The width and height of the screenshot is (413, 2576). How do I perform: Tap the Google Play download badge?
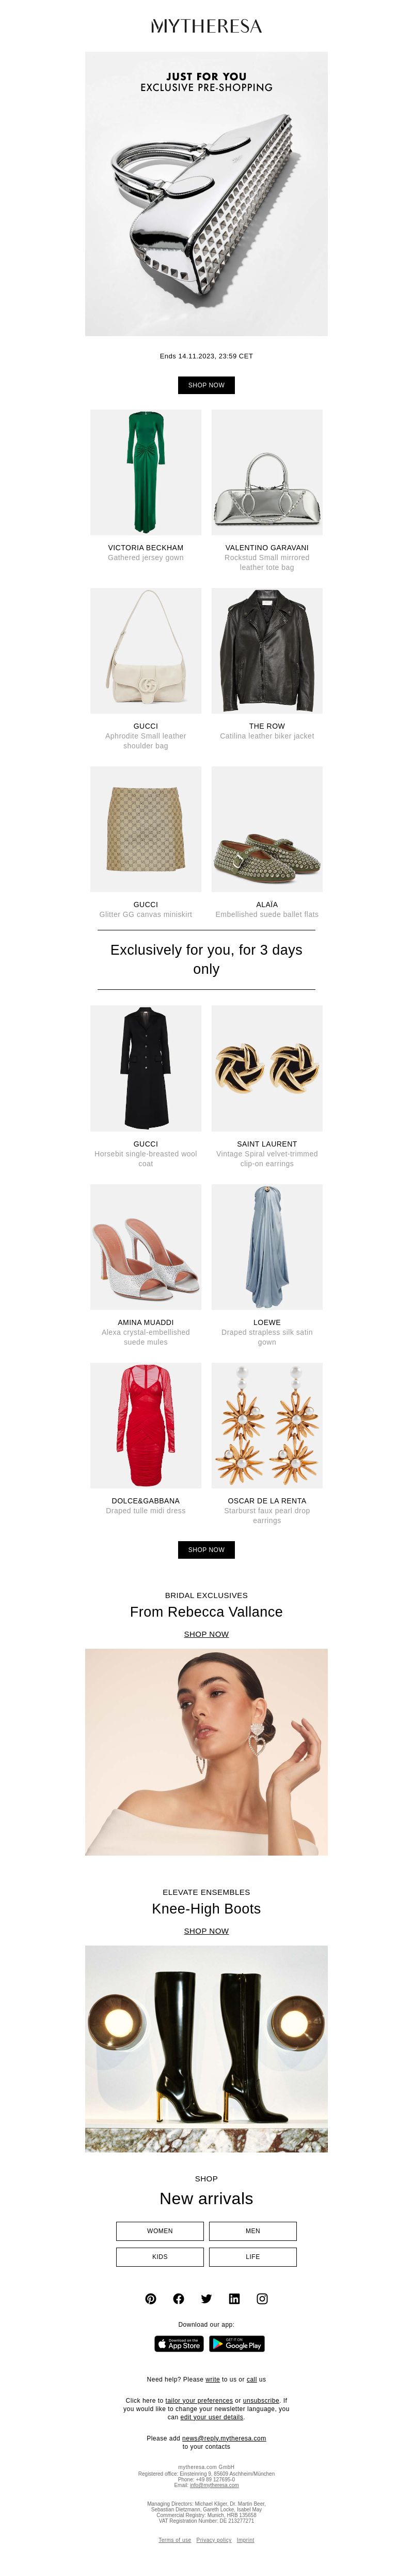pyautogui.click(x=237, y=2344)
